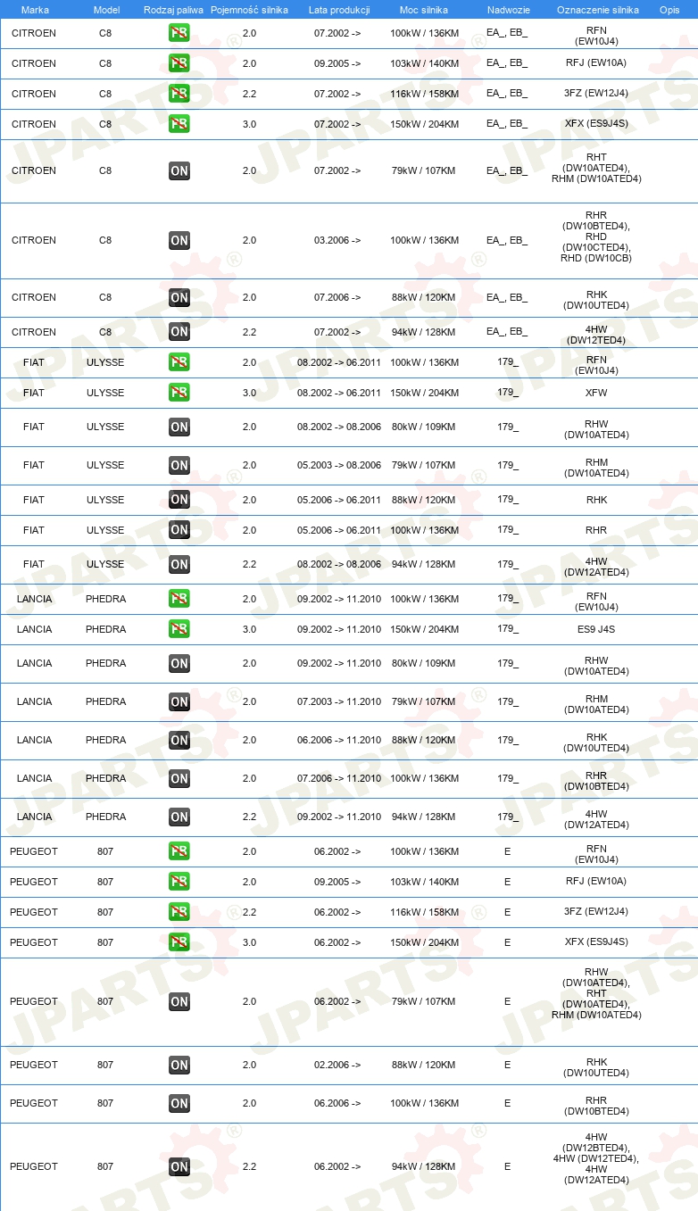Click the Marka column header

point(35,10)
